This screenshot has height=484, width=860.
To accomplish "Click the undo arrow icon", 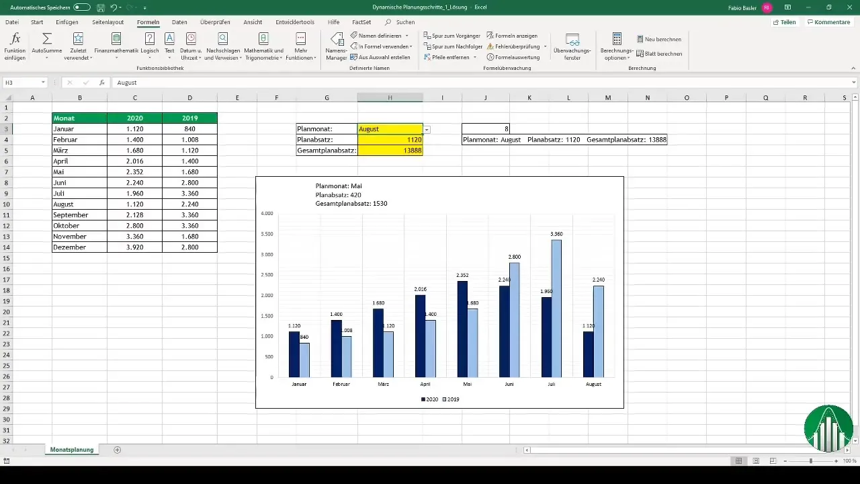I will 114,7.
